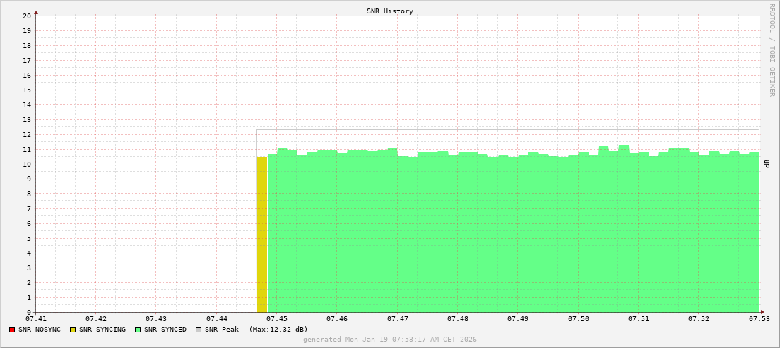
Task: Click the SNR History chart title
Action: point(390,11)
